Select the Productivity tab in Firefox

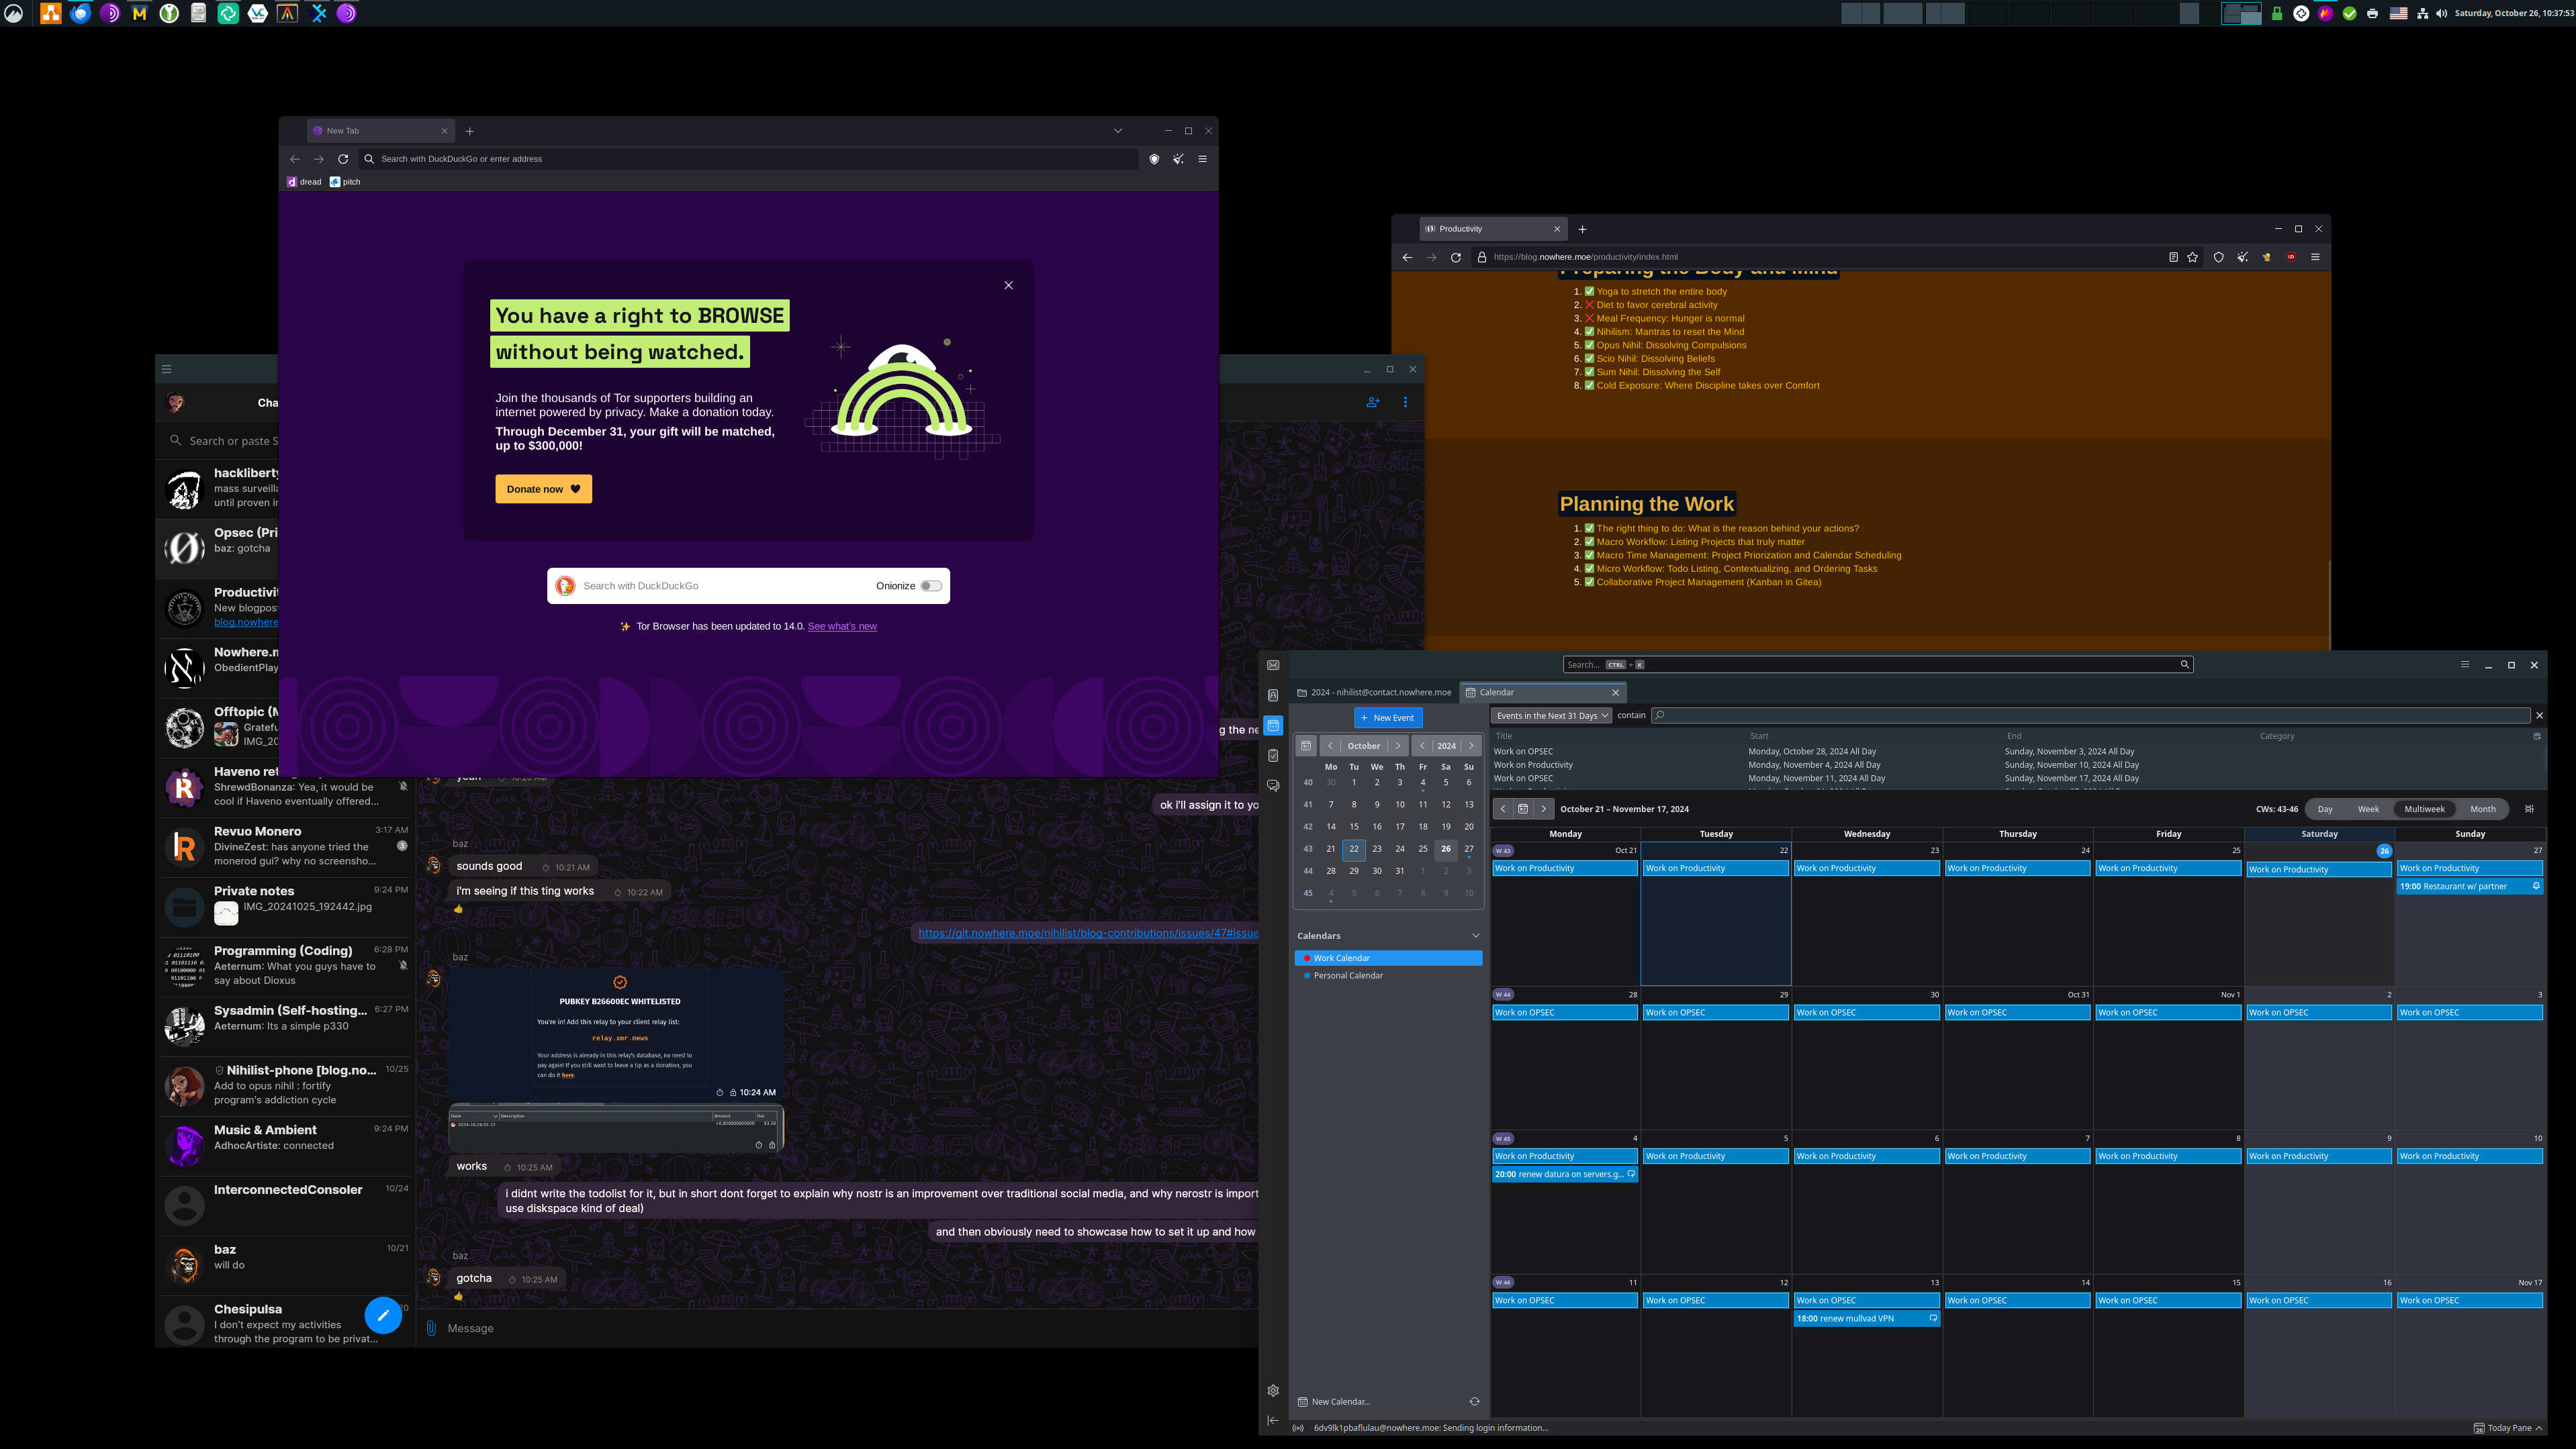tap(1493, 229)
